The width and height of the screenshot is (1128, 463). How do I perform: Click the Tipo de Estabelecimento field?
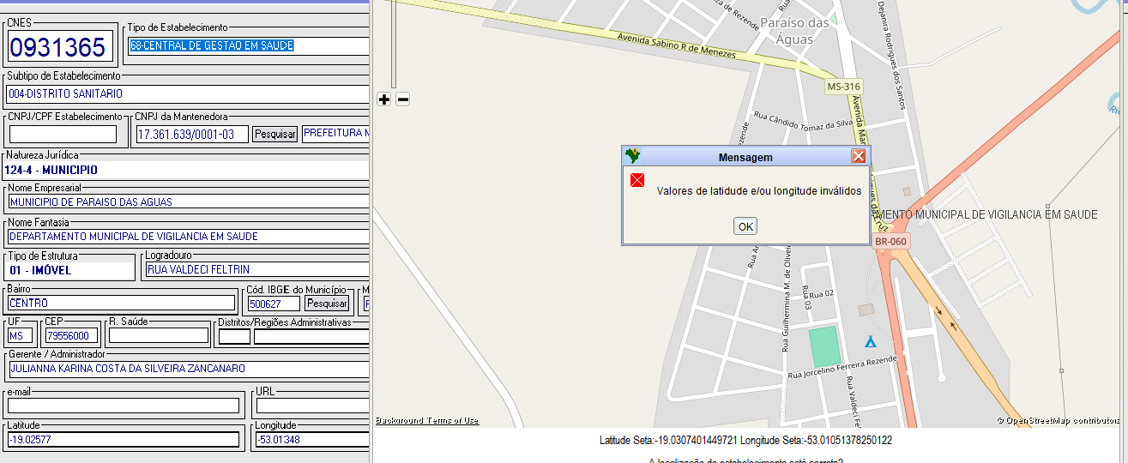pyautogui.click(x=248, y=45)
